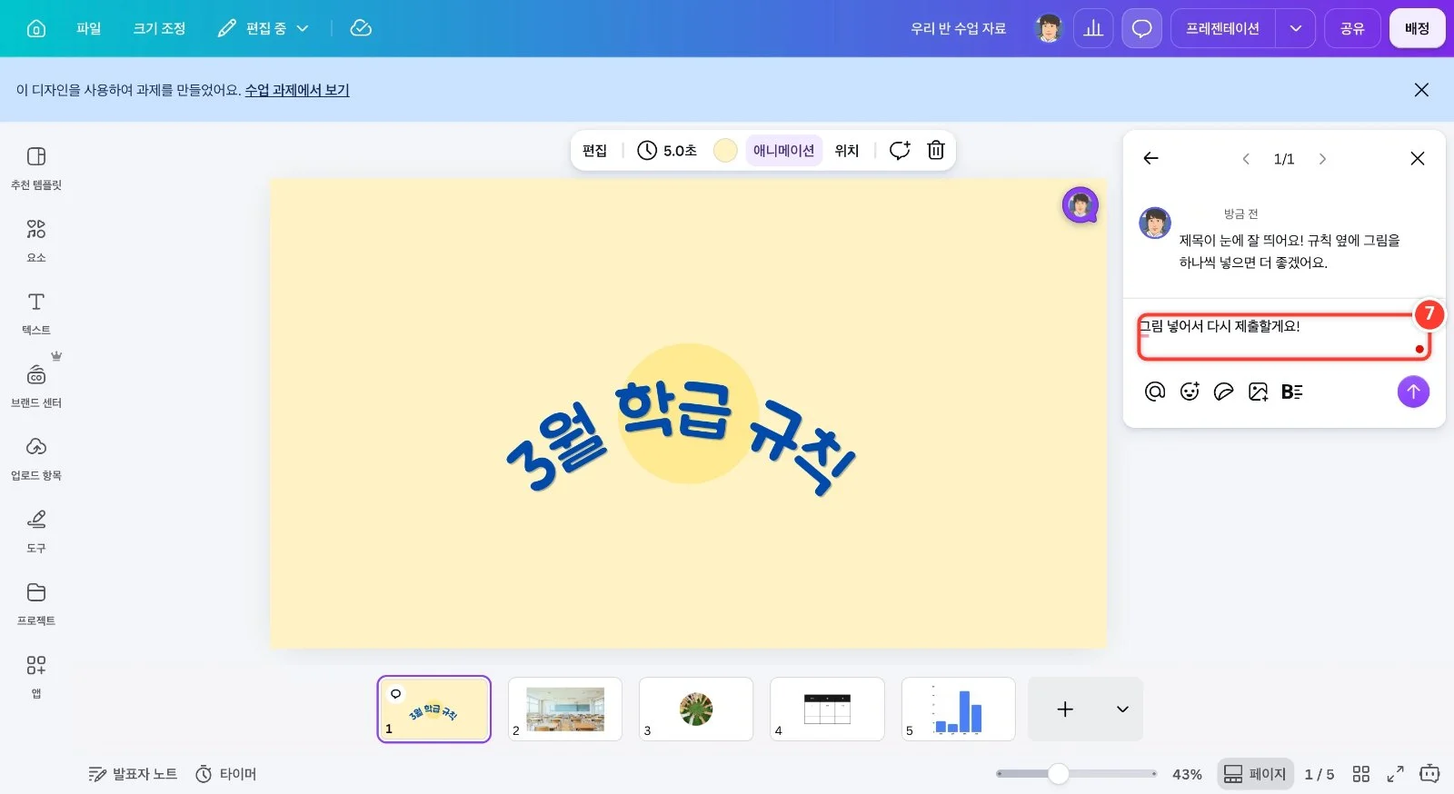Open the insights bar chart icon

[1093, 28]
